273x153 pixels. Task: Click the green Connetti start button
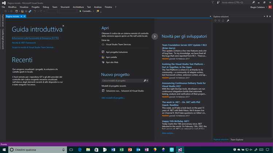(85, 11)
